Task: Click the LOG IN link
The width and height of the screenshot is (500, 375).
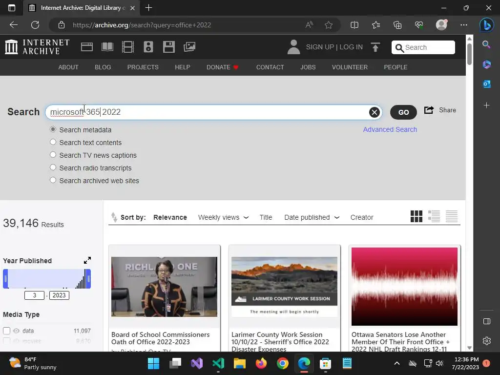Action: coord(351,47)
